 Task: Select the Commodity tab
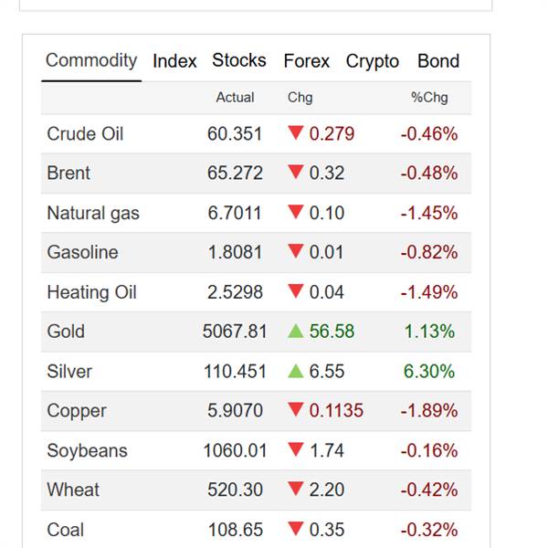point(91,61)
